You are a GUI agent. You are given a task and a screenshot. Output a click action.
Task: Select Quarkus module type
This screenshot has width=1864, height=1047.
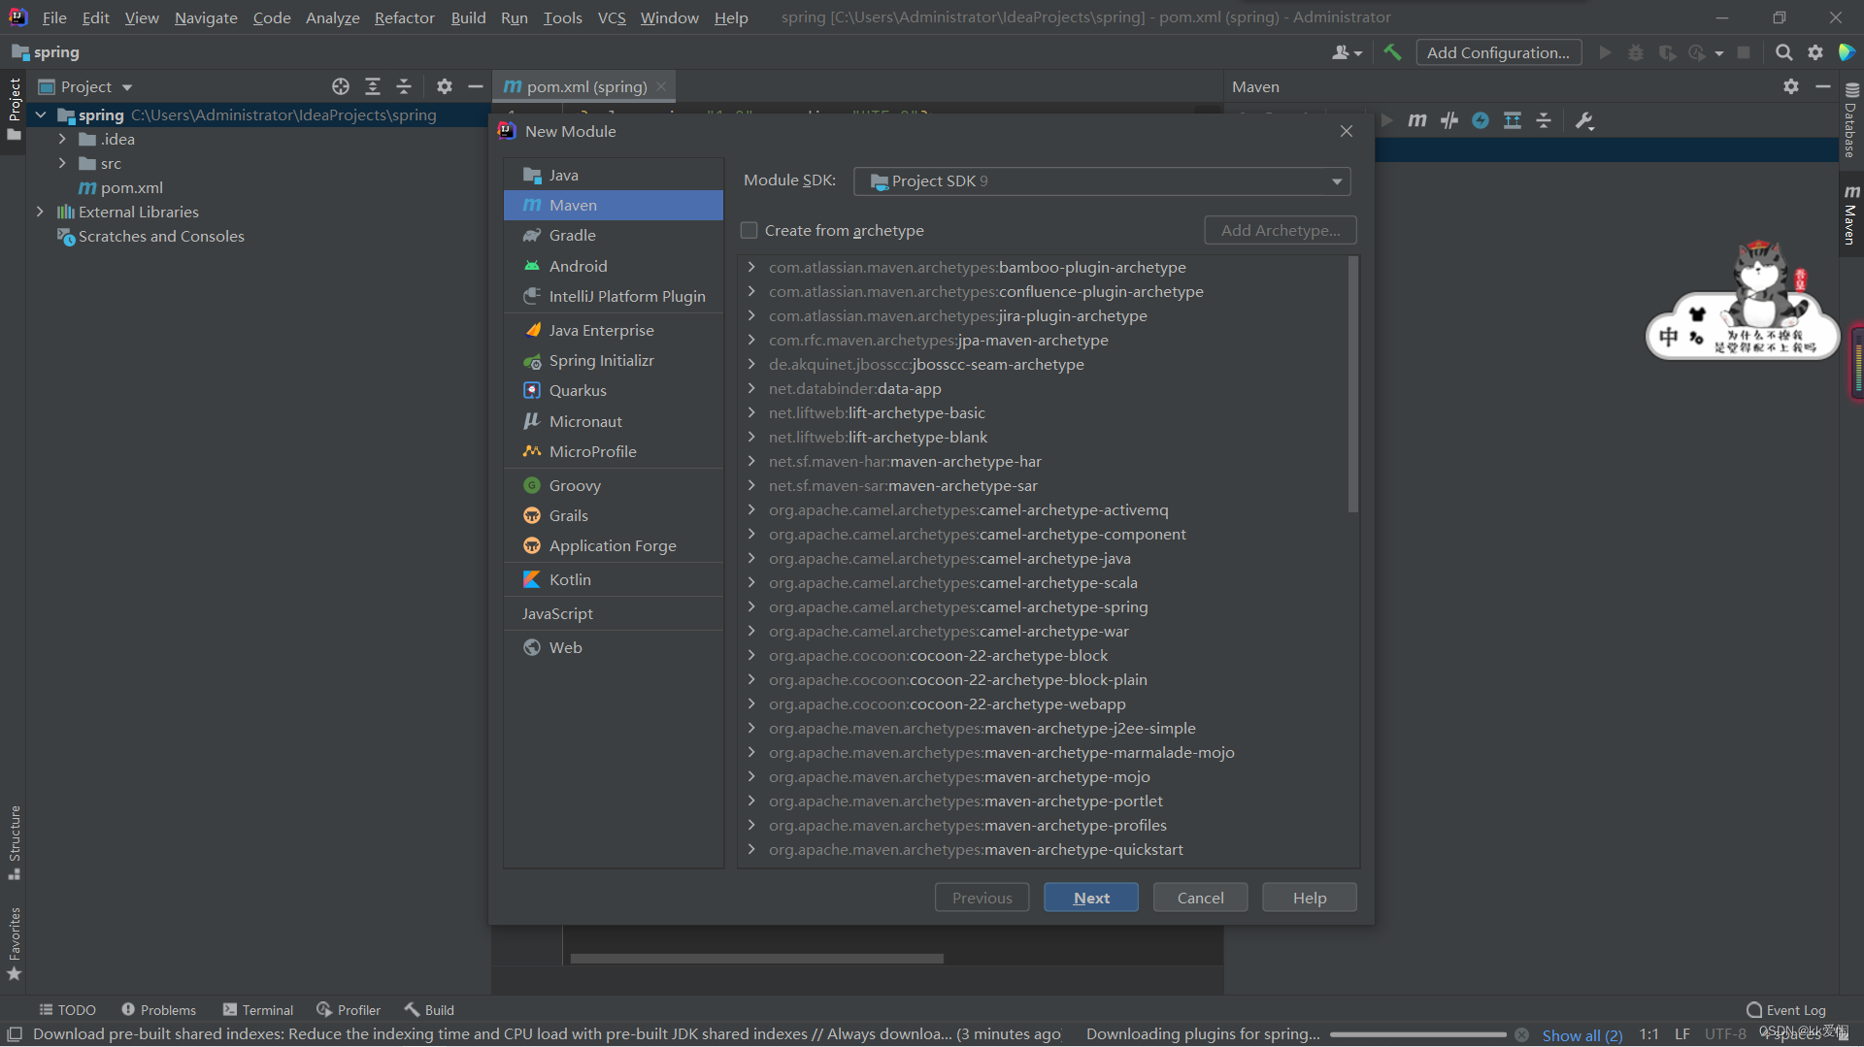click(x=613, y=390)
